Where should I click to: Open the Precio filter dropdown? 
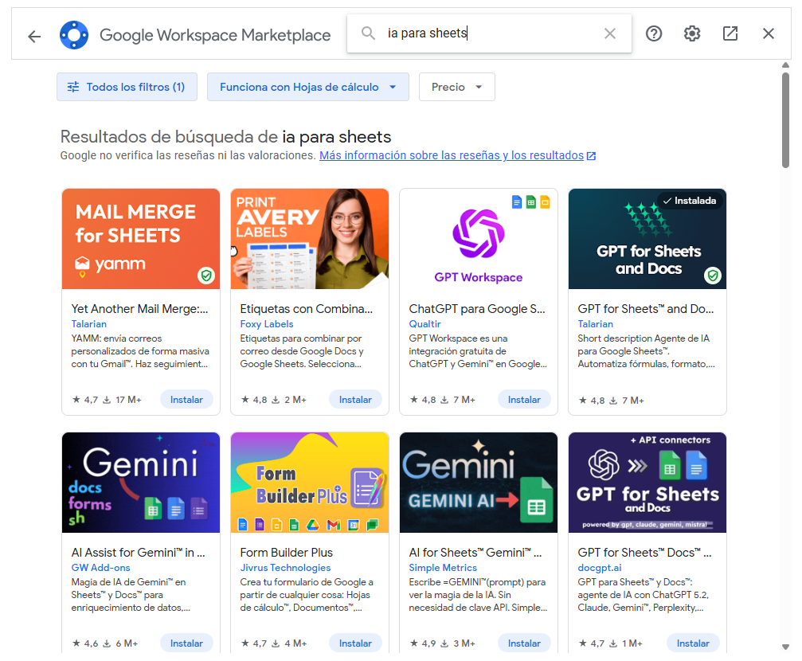pyautogui.click(x=457, y=87)
